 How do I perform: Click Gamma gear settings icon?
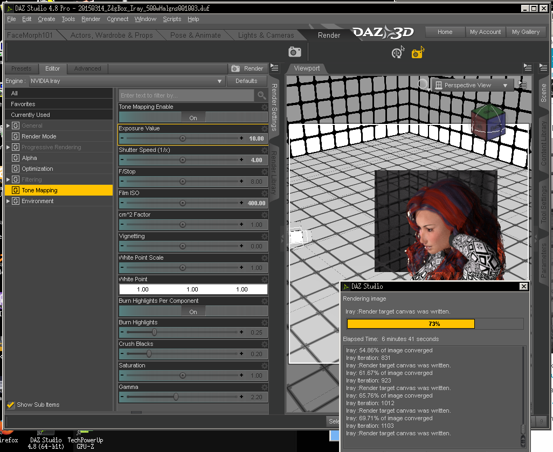(264, 387)
